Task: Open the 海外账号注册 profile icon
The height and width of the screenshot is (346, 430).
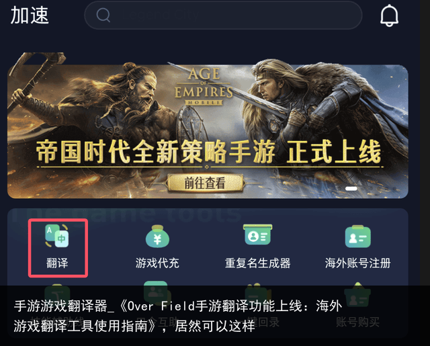Action: click(357, 236)
